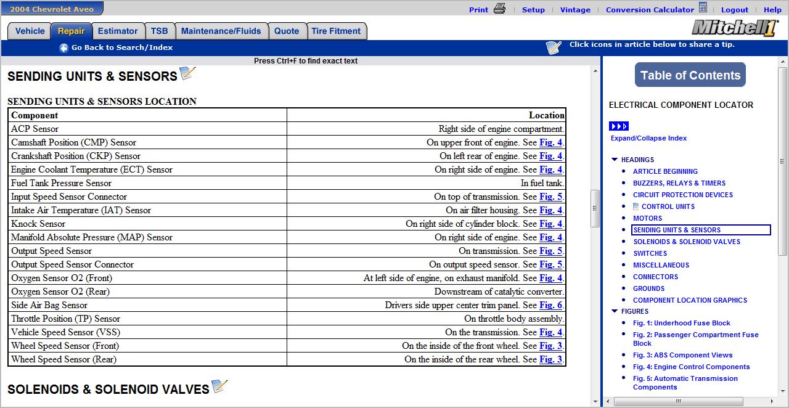Open Fig. 4 link in Knock Sensor row
The width and height of the screenshot is (789, 408).
[x=550, y=224]
